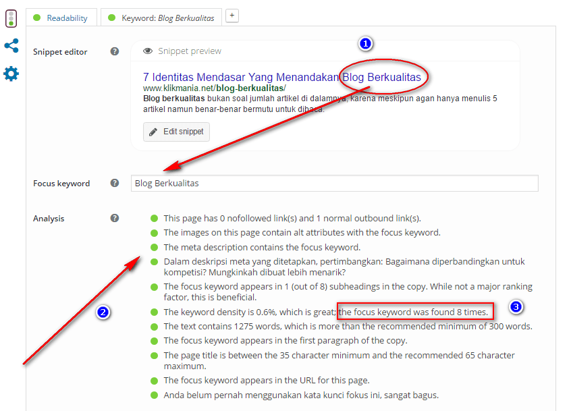Click the klikmania.net snippet URL
Screen dimensions: 569x411
(x=215, y=88)
